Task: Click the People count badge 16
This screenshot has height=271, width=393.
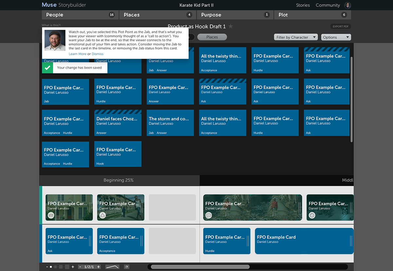Action: click(112, 15)
